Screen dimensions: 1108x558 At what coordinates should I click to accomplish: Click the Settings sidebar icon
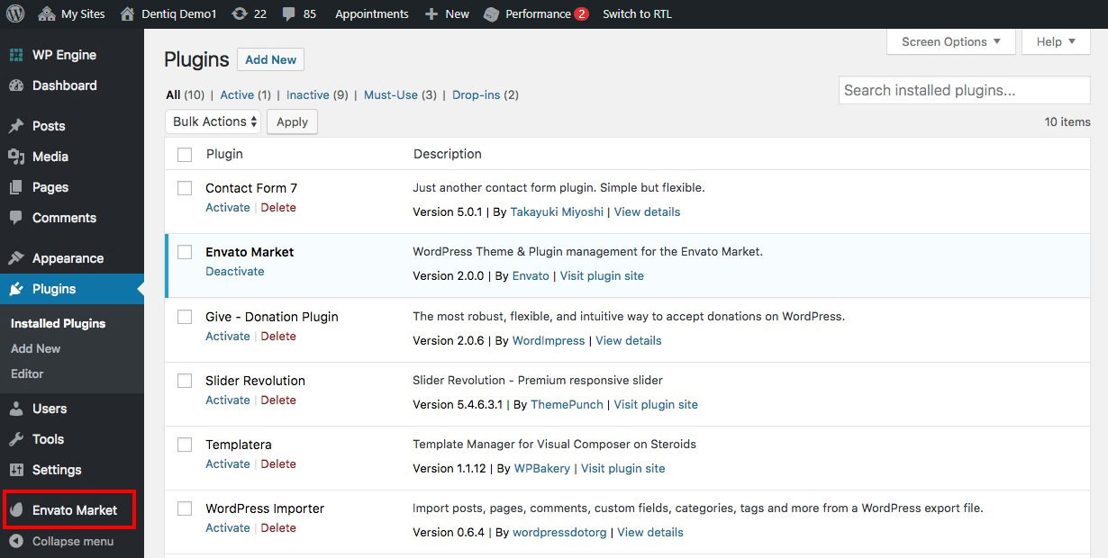16,470
